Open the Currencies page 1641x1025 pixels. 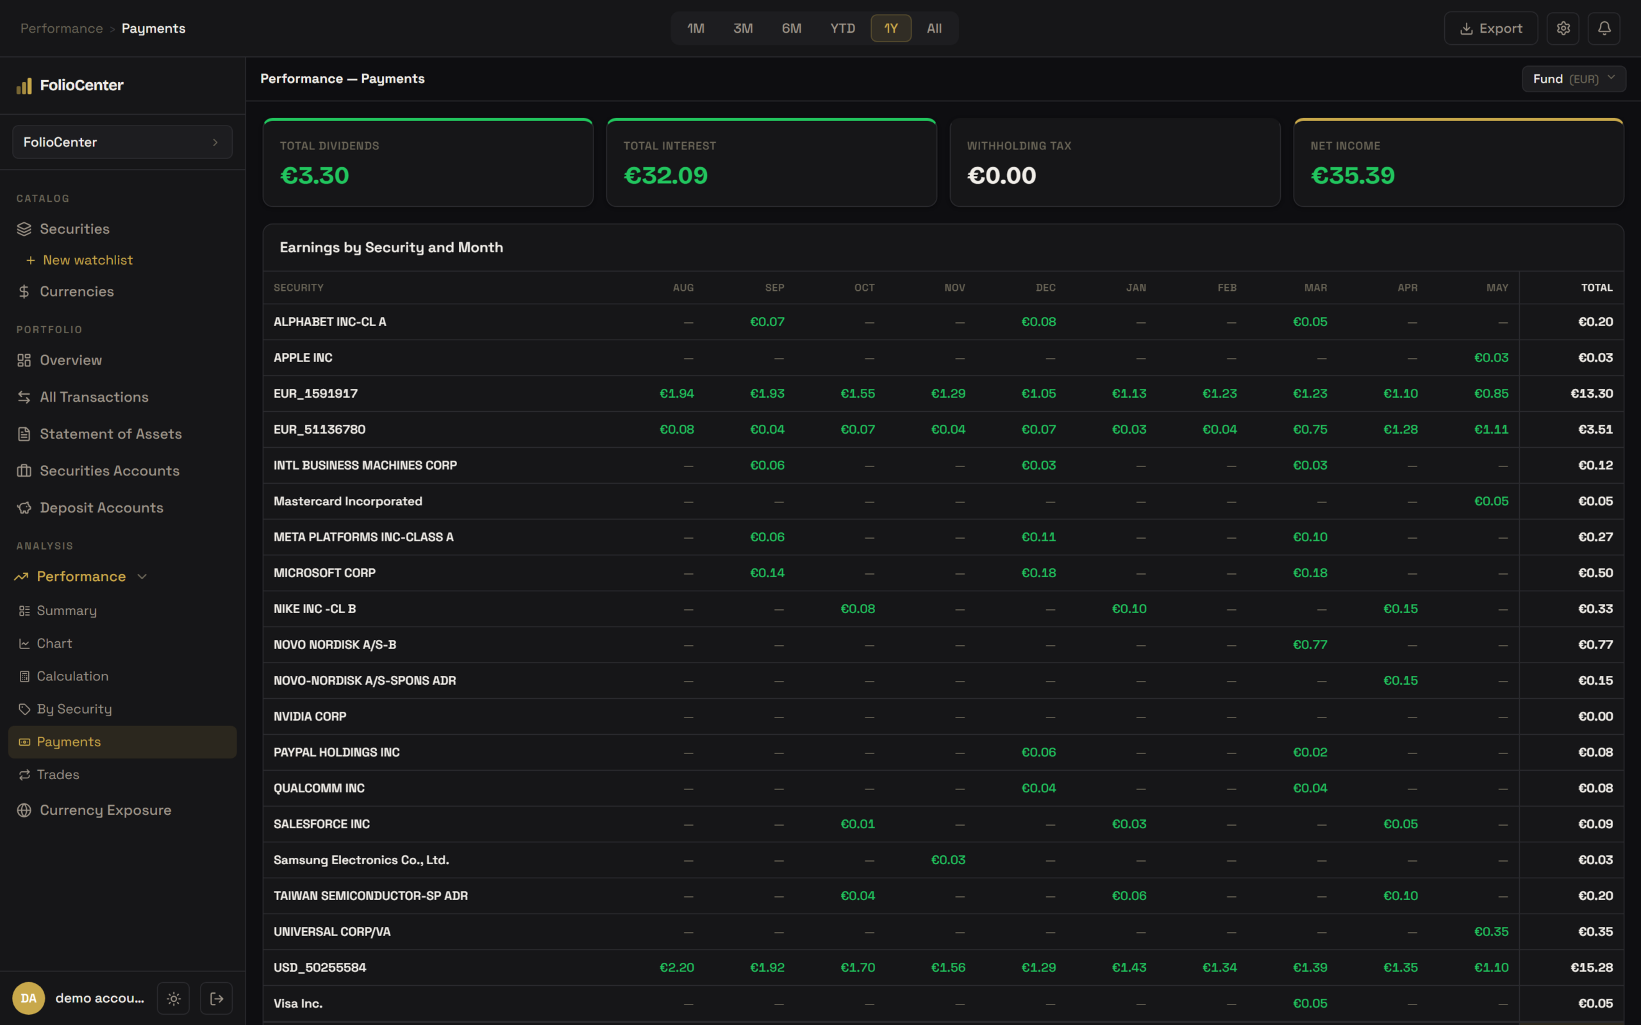(77, 291)
